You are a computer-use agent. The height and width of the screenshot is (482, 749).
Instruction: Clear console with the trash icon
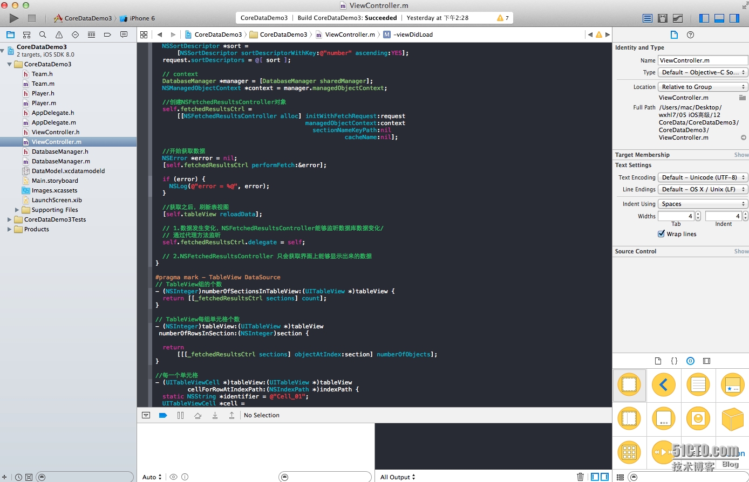coord(580,477)
